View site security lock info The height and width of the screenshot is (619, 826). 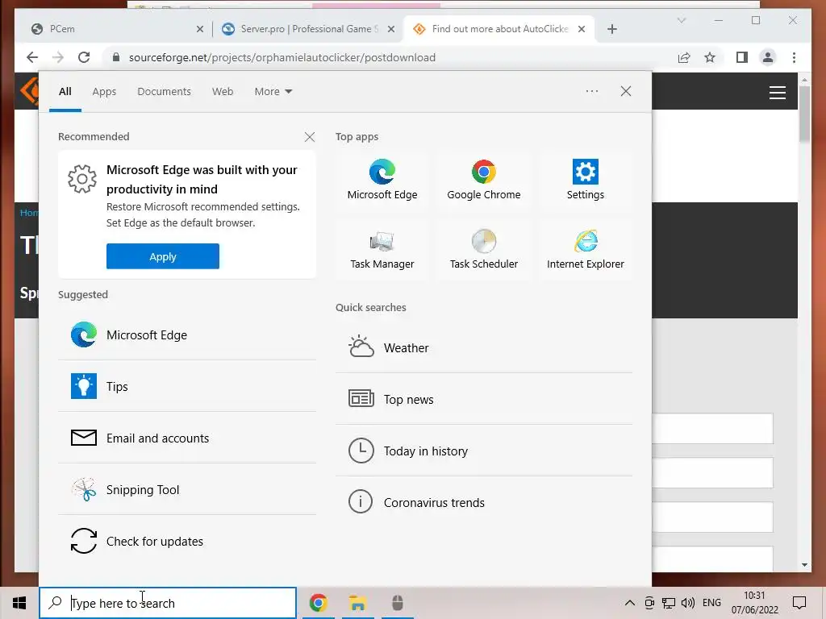point(116,57)
